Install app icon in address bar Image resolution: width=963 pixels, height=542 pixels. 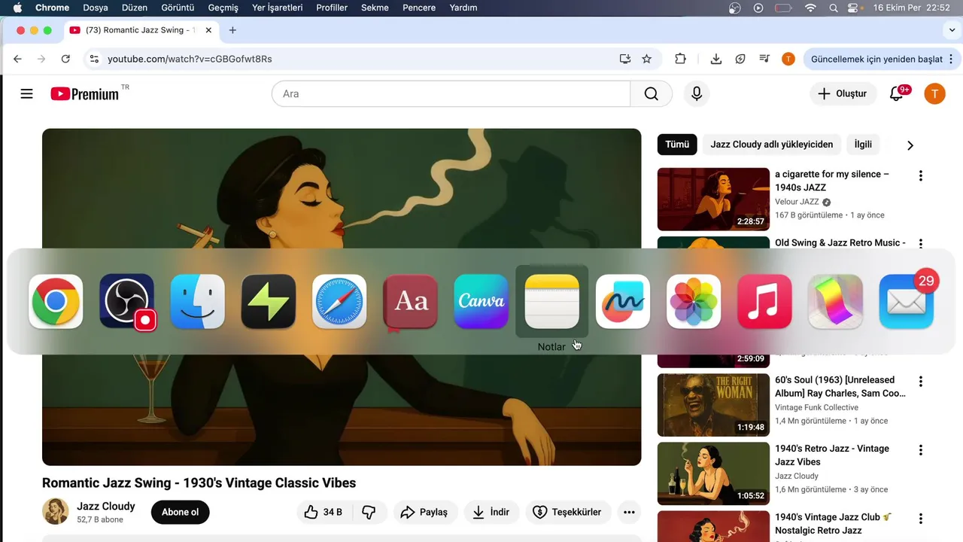[624, 59]
